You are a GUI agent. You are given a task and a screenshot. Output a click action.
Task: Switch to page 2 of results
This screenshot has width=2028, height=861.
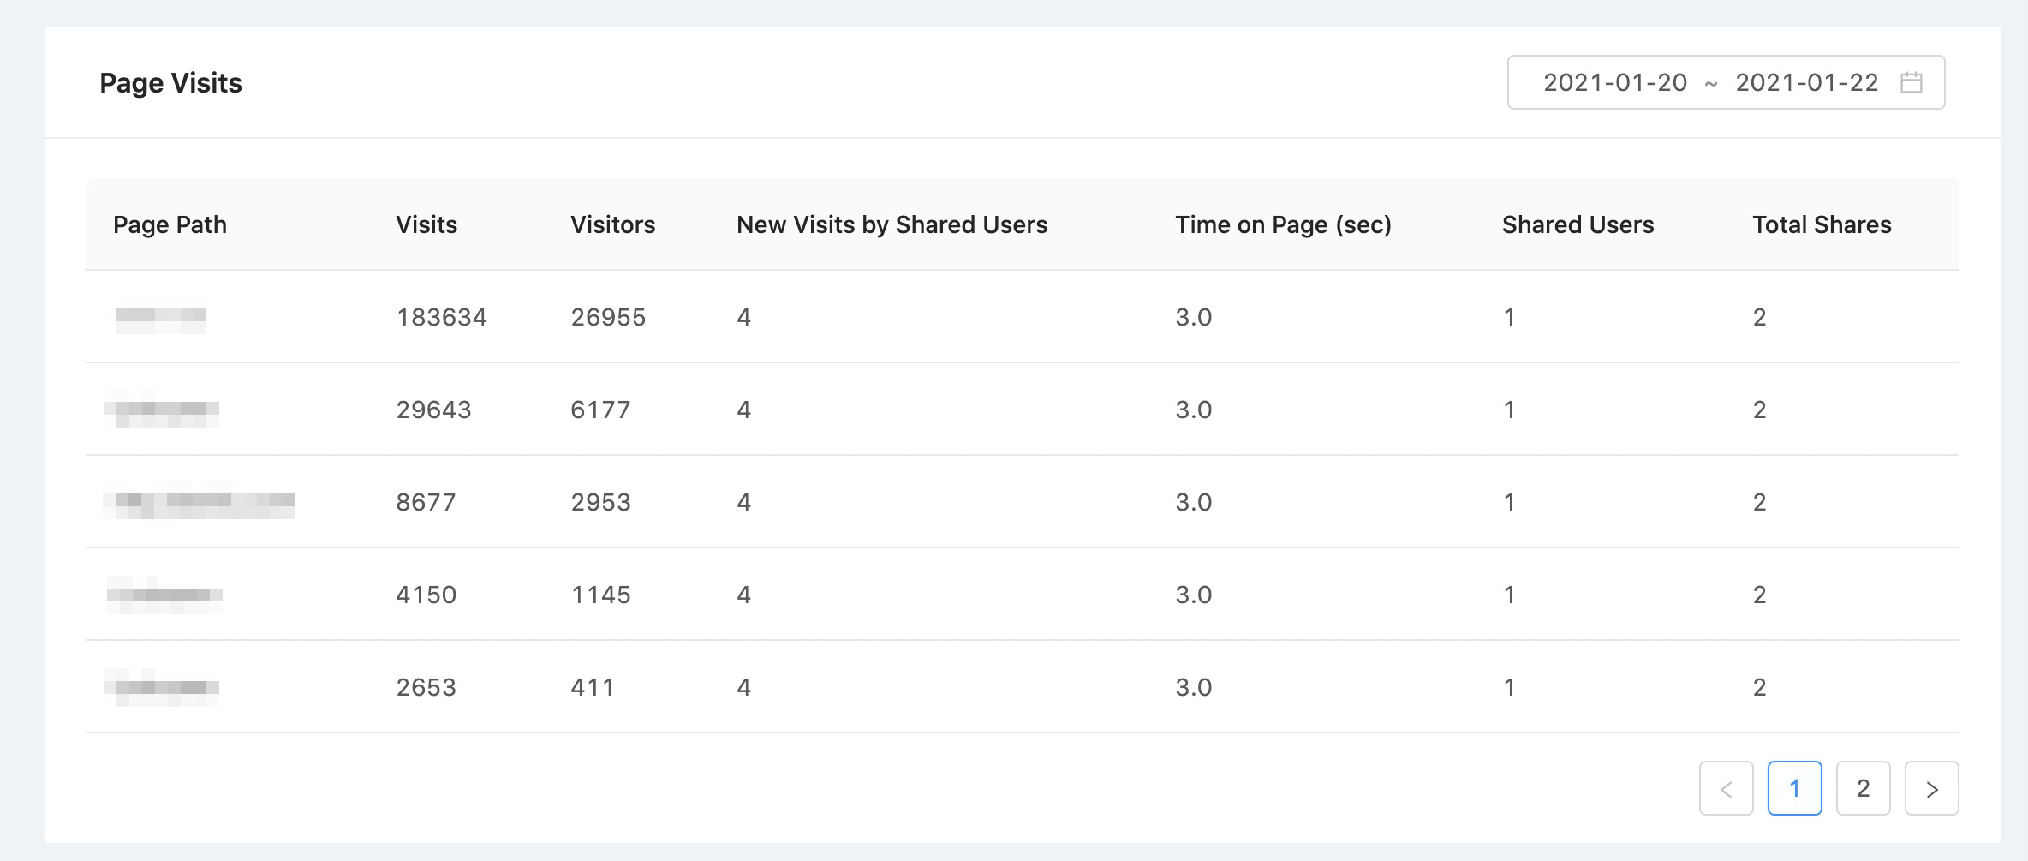click(1863, 788)
